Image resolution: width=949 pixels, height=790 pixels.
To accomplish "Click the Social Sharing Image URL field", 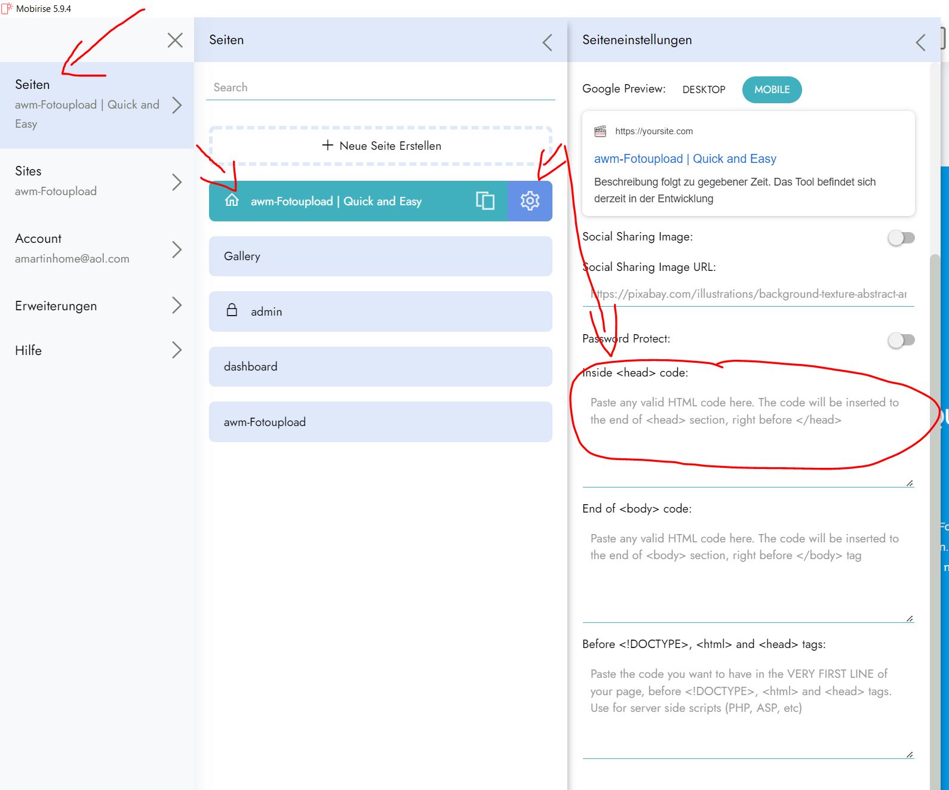I will coord(748,294).
